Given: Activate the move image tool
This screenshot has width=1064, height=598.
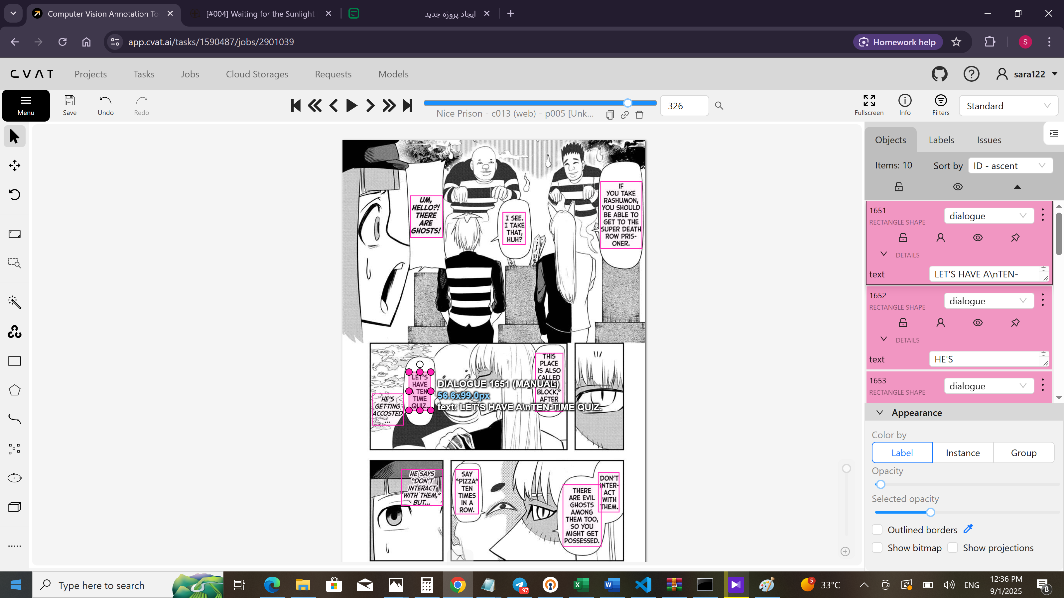Looking at the screenshot, I should 14,165.
